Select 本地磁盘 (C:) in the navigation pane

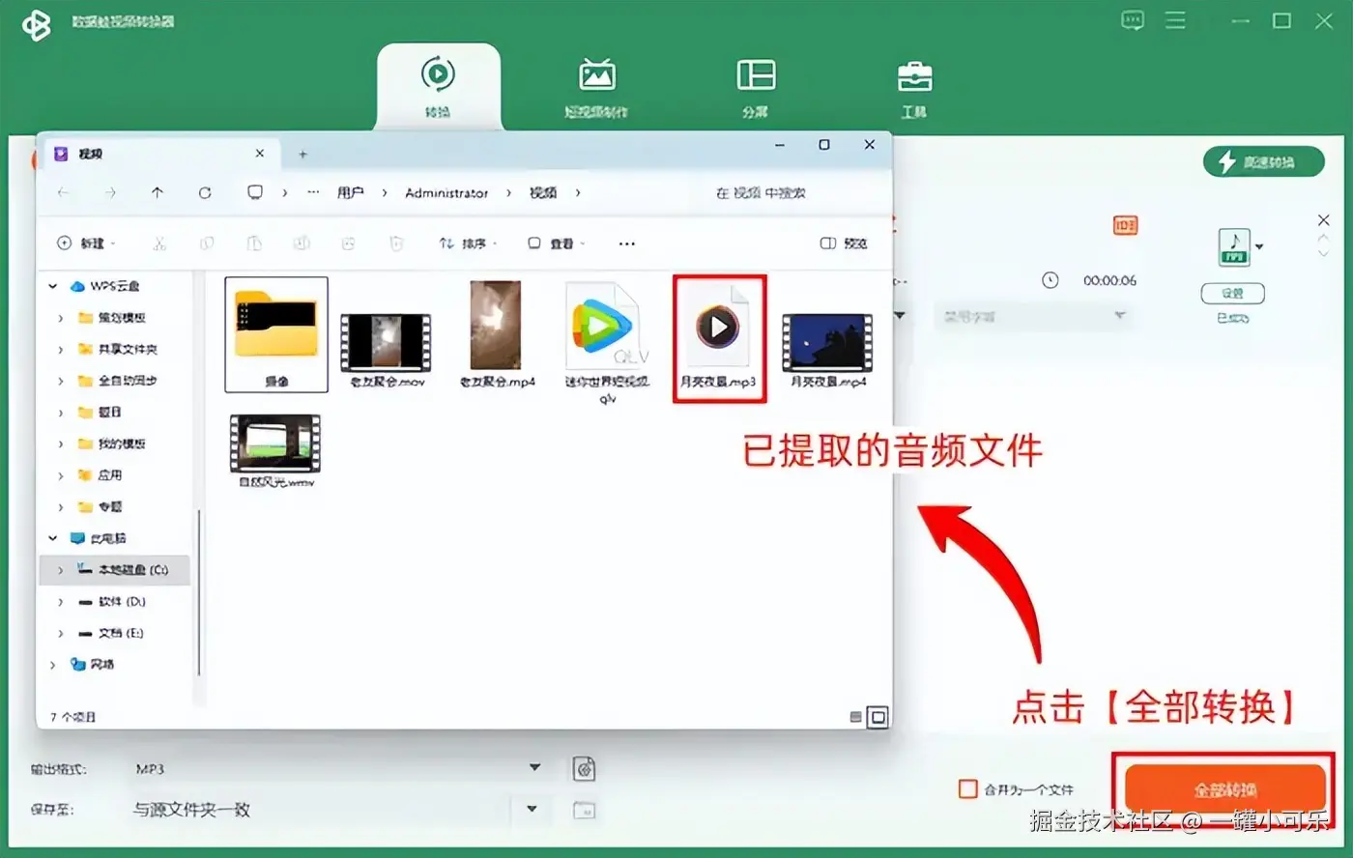click(115, 570)
